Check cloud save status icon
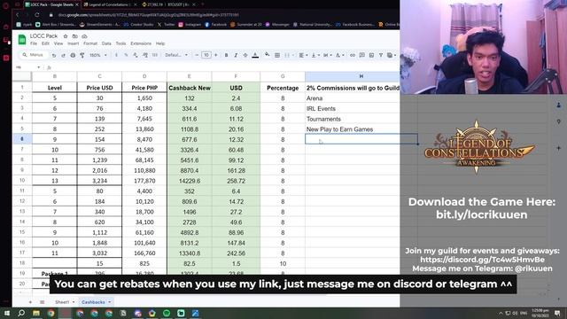 (84, 36)
